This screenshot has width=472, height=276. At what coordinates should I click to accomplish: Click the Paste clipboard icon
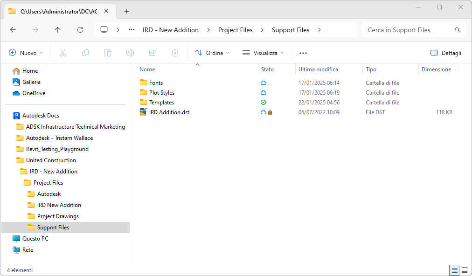[108, 53]
